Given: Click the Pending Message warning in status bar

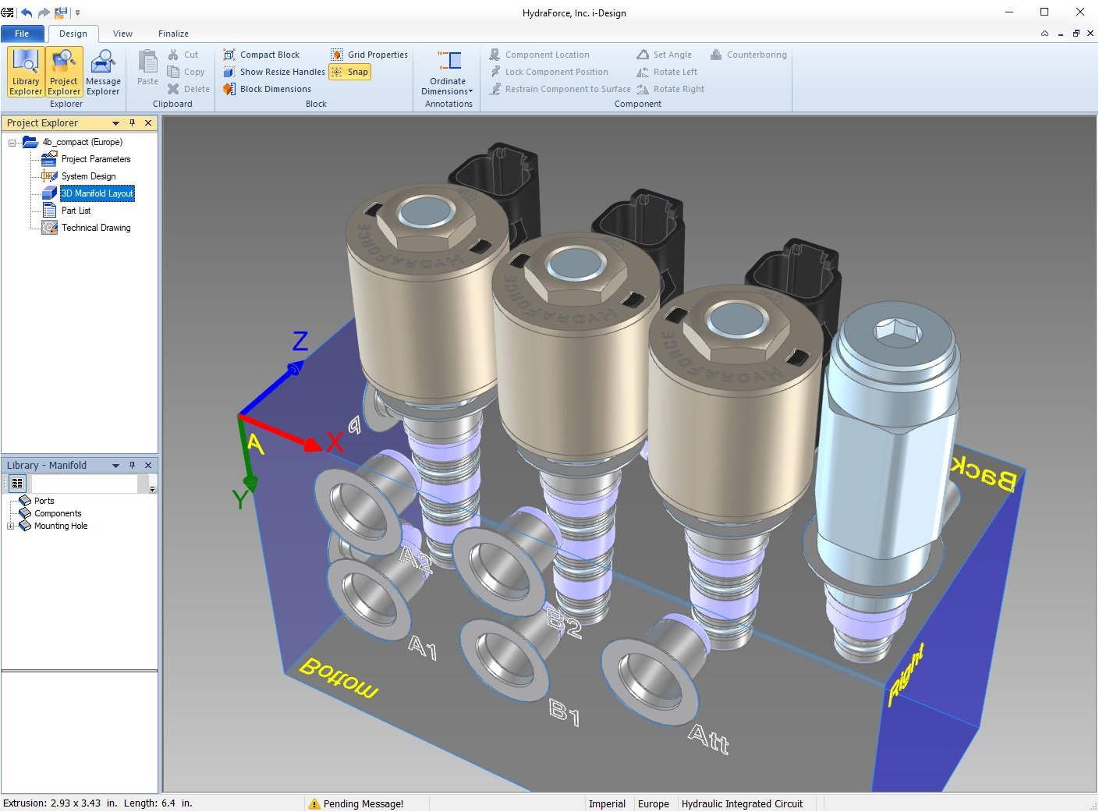Looking at the screenshot, I should tap(356, 804).
